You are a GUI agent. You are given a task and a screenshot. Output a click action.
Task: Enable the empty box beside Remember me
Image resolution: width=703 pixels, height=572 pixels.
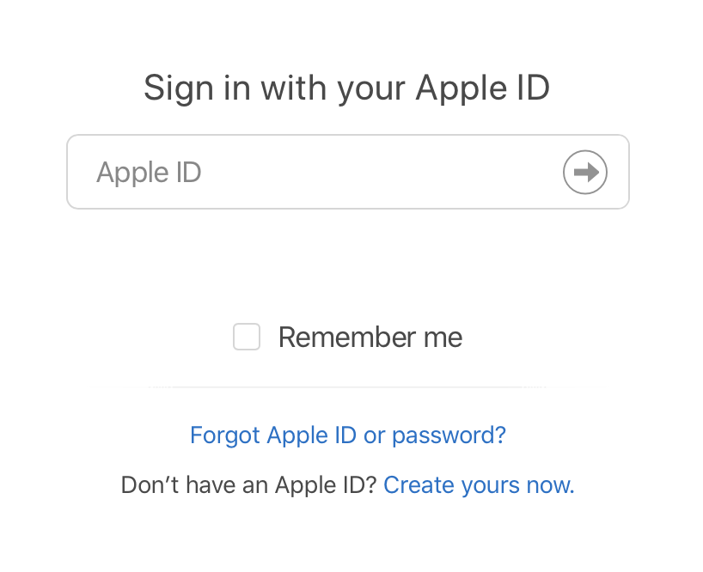point(247,337)
